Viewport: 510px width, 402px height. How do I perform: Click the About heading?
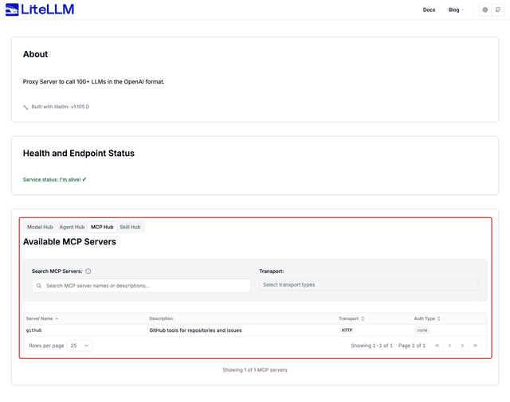pos(35,54)
